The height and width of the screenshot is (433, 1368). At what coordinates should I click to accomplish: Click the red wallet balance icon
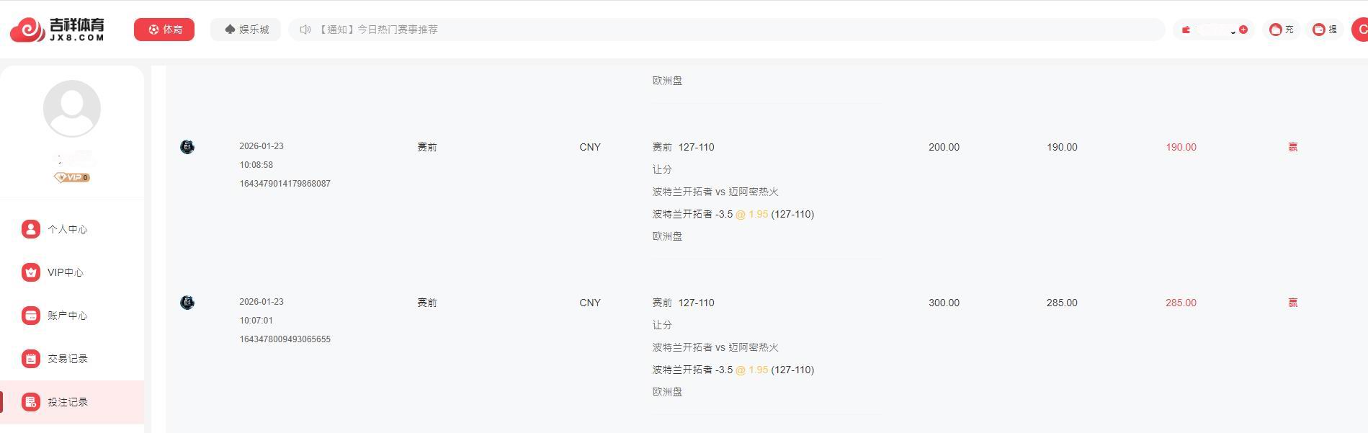(x=1186, y=30)
